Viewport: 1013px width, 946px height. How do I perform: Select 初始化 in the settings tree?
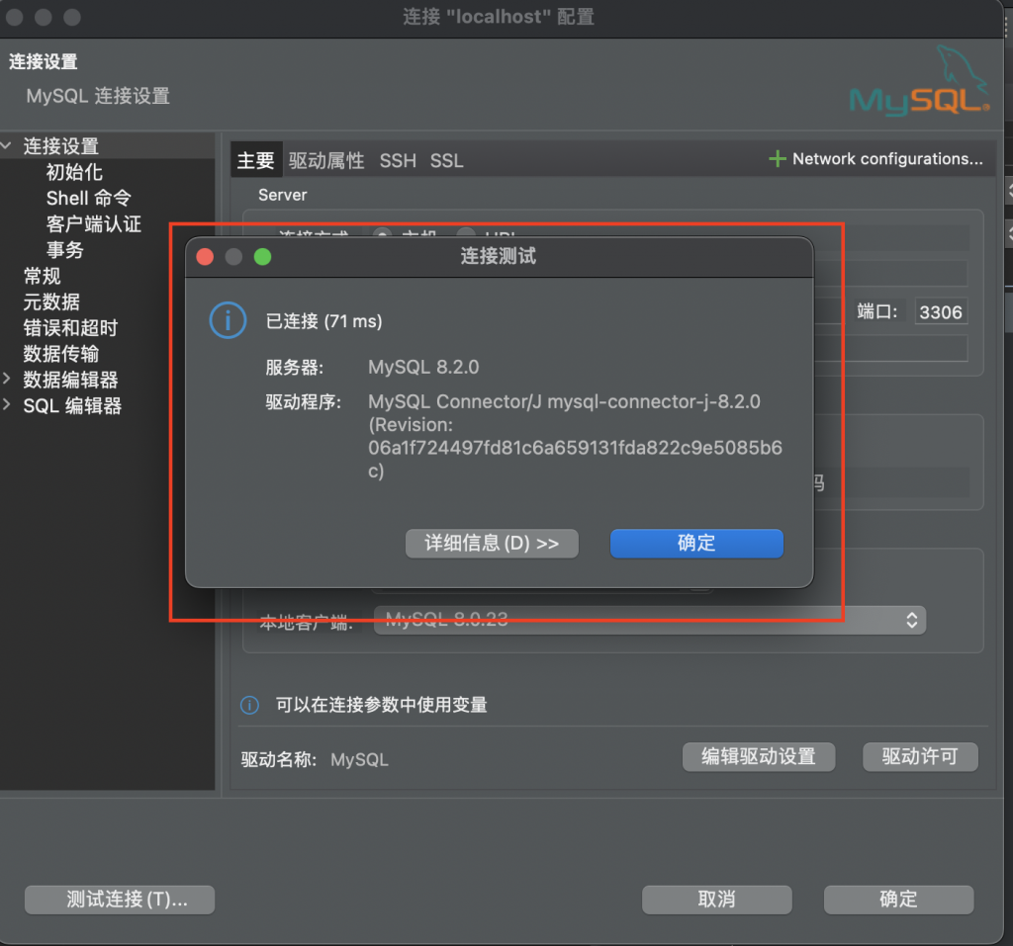coord(74,172)
